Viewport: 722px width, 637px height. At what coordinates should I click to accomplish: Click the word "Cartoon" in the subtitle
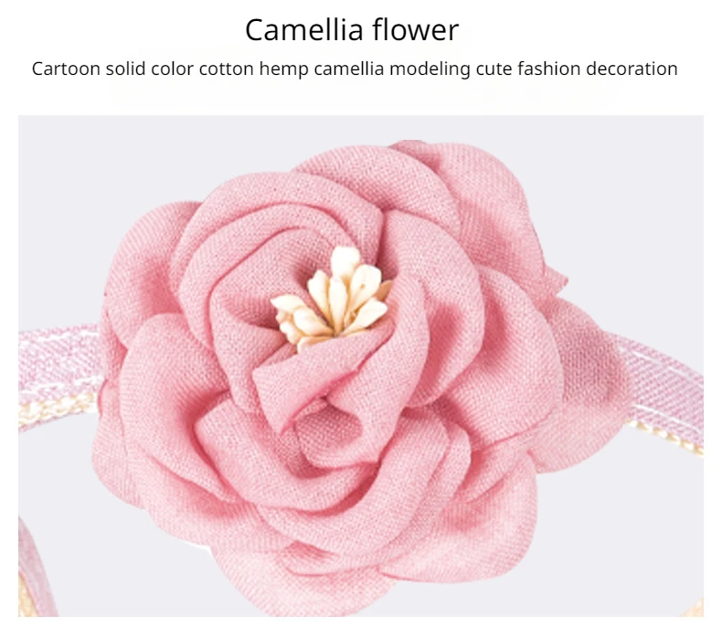[66, 69]
